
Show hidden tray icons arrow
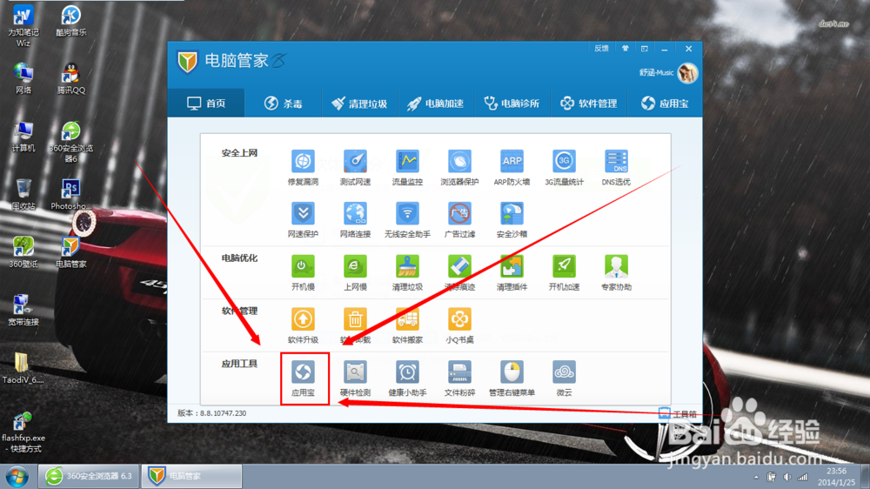click(x=756, y=478)
